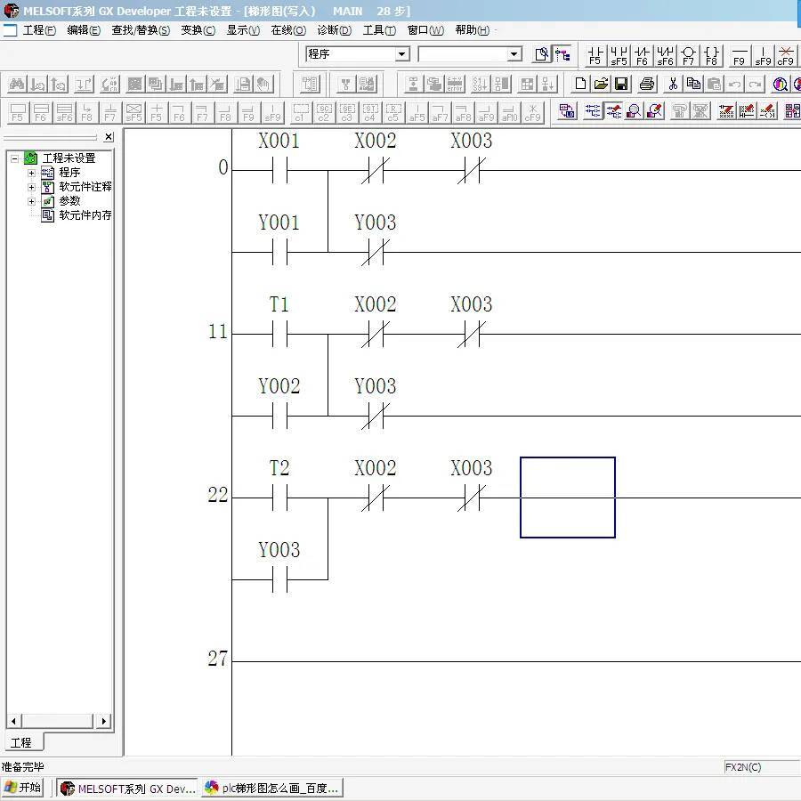Switch between ladder and list view
The image size is (801, 801).
pyautogui.click(x=567, y=111)
